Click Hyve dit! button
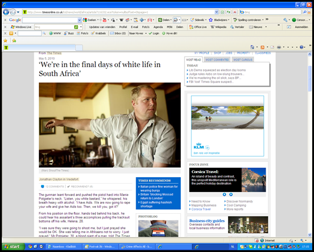 pos(170,34)
